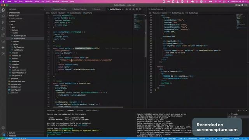Image resolution: width=249 pixels, height=140 pixels.
Task: Collapse the REDUX-CART project root
Action: click(x=25, y=16)
